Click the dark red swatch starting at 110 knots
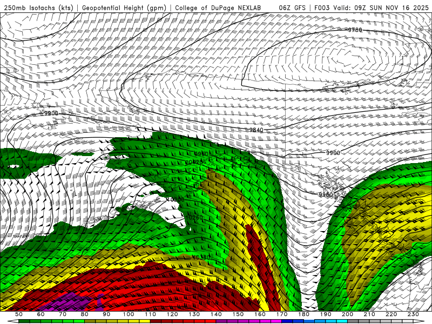The image size is (432, 324). click(156, 321)
